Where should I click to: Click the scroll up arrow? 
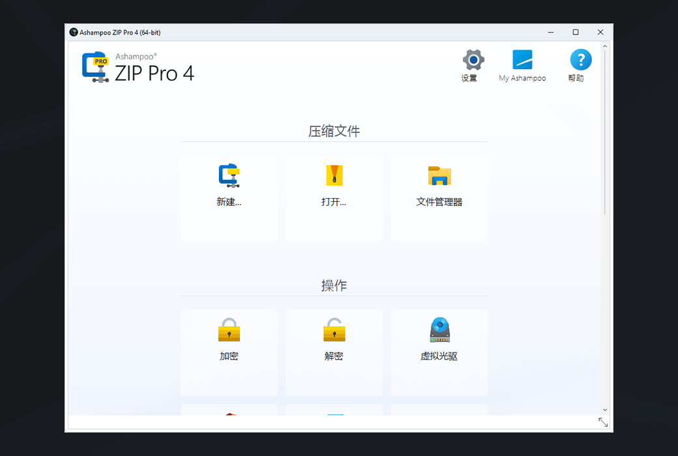pyautogui.click(x=605, y=46)
